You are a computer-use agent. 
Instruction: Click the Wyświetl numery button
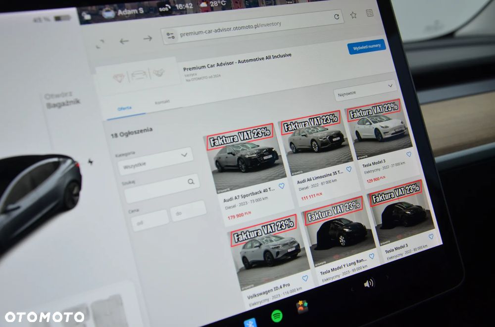(x=366, y=46)
